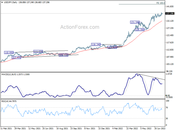Click the 22 Mar 2022 date marker
This screenshot has width=175, height=131.
[132, 128]
